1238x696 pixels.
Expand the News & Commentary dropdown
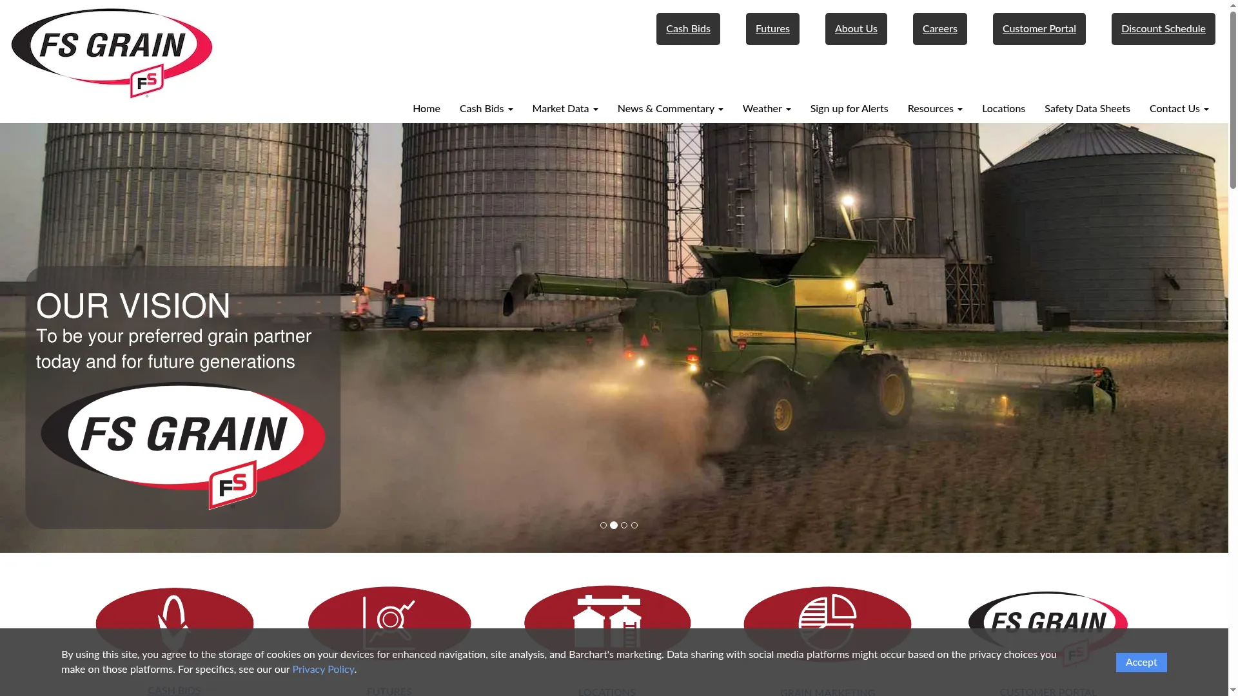[670, 108]
